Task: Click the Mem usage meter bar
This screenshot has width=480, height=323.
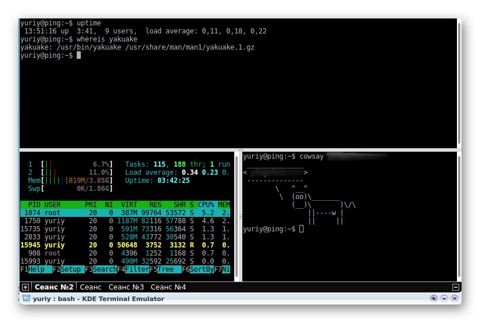Action: pos(70,181)
